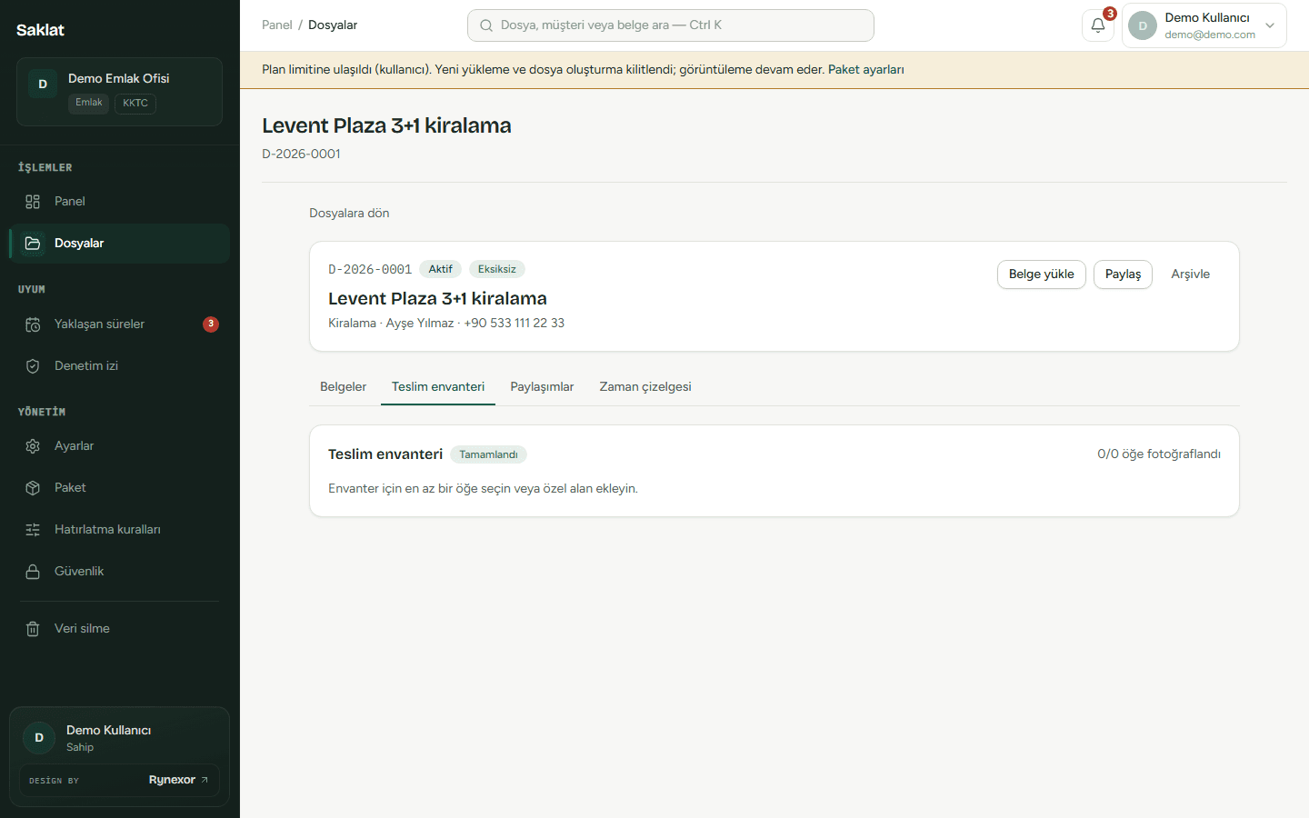Open Ayarlar gear icon
Screen dimensions: 1309x818
click(33, 446)
